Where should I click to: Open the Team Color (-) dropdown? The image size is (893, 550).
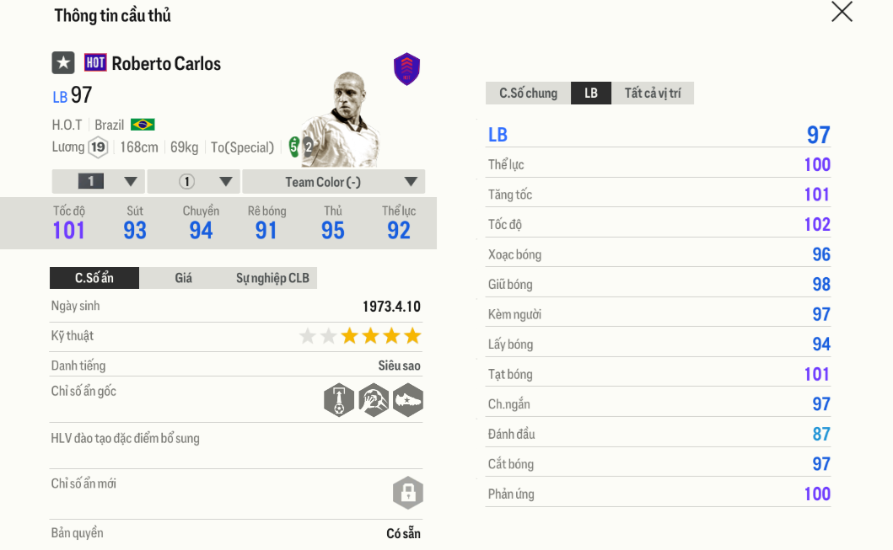point(334,181)
